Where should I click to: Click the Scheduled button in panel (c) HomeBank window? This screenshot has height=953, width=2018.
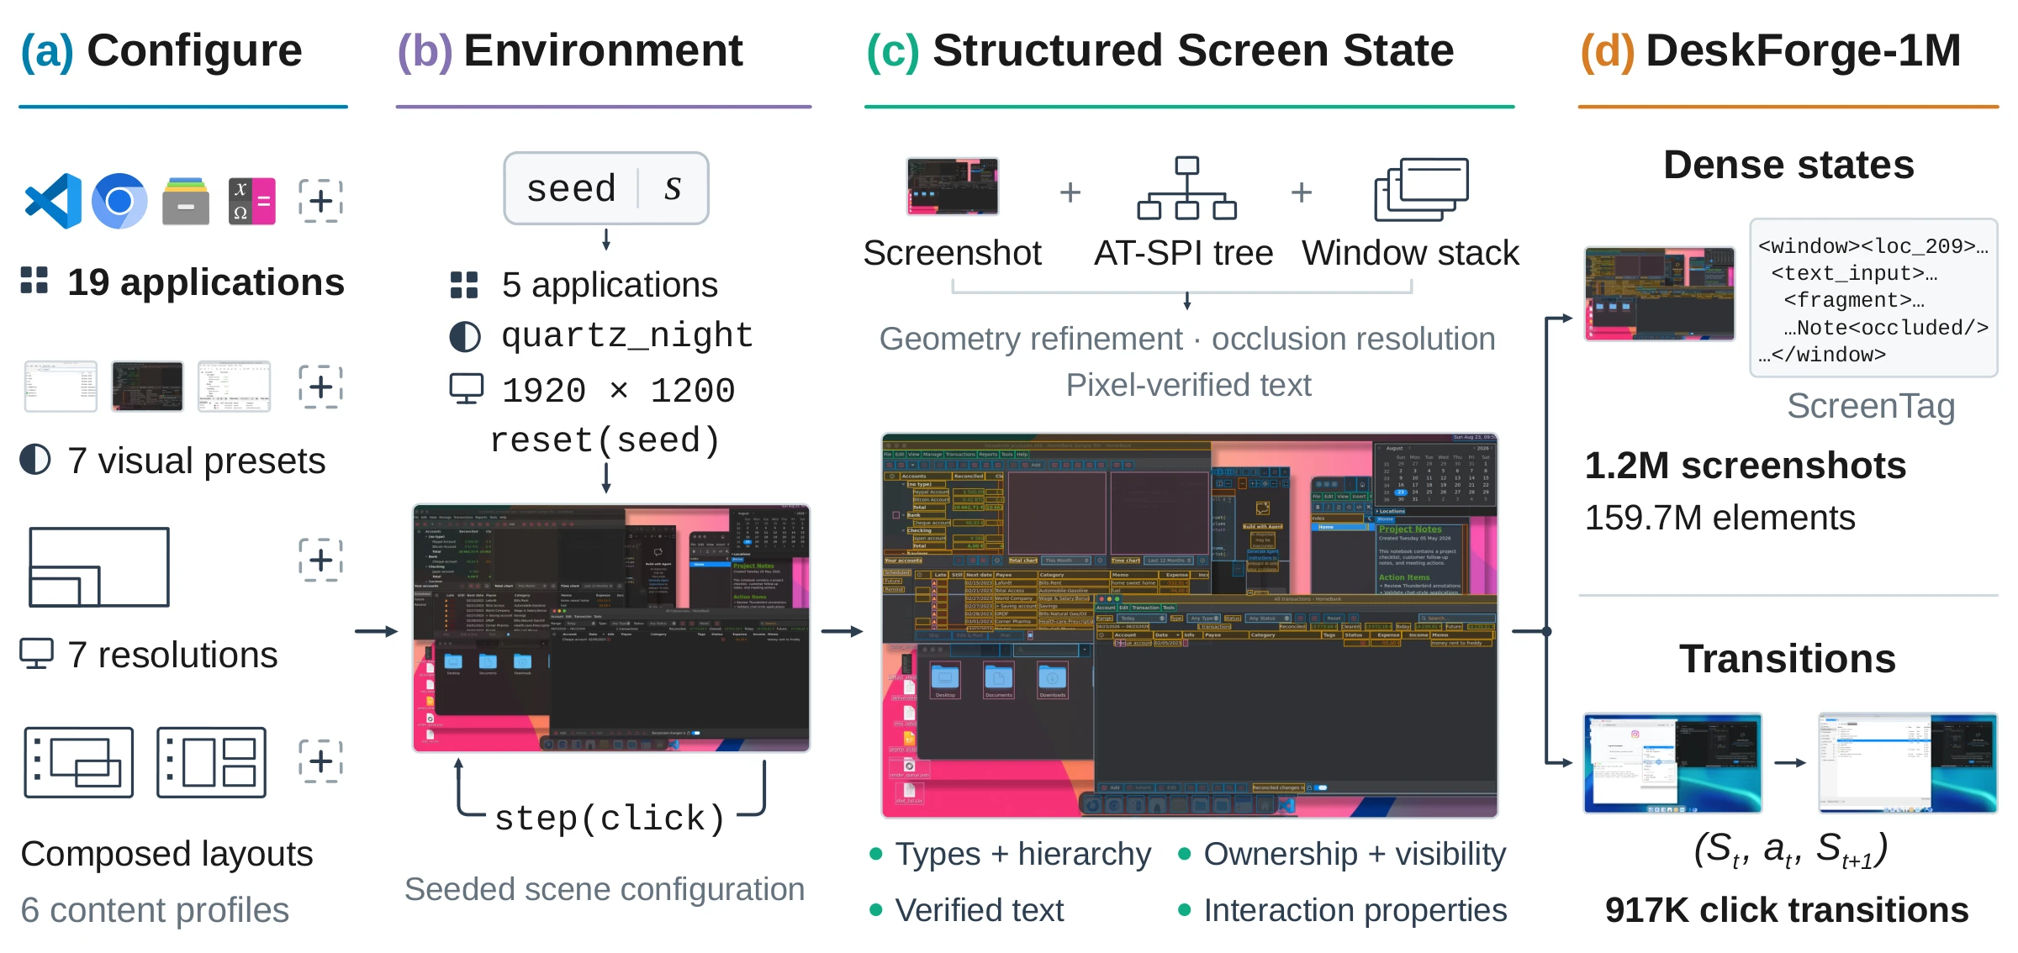pyautogui.click(x=897, y=572)
